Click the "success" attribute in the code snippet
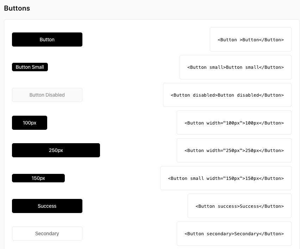Viewport: 300px width, 249px height. coord(227,206)
